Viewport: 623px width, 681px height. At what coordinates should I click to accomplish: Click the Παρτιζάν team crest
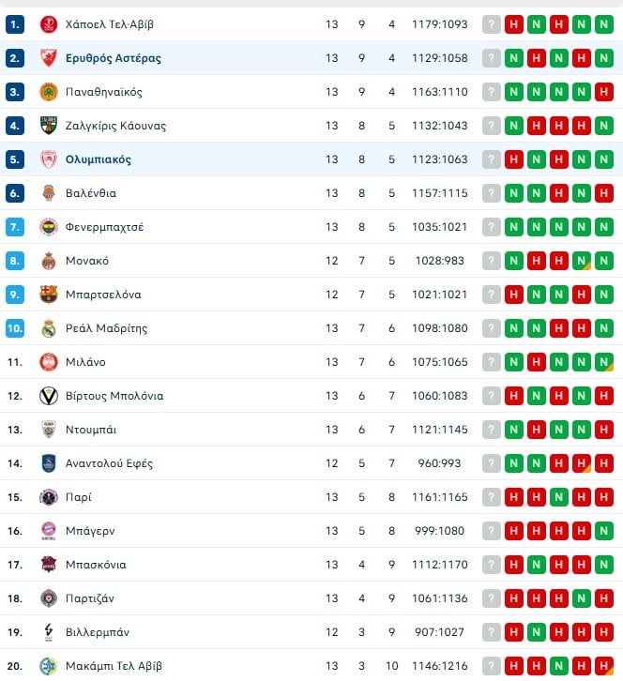point(49,598)
